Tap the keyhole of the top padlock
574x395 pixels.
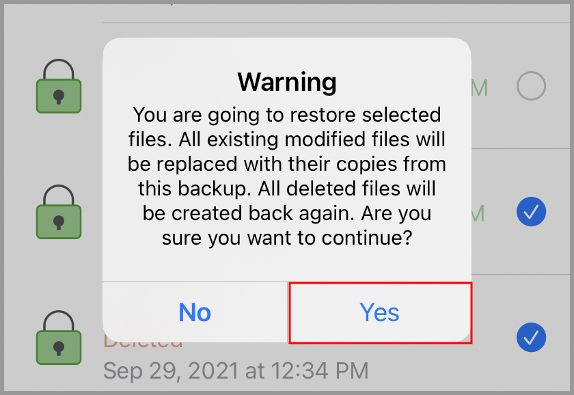point(59,97)
